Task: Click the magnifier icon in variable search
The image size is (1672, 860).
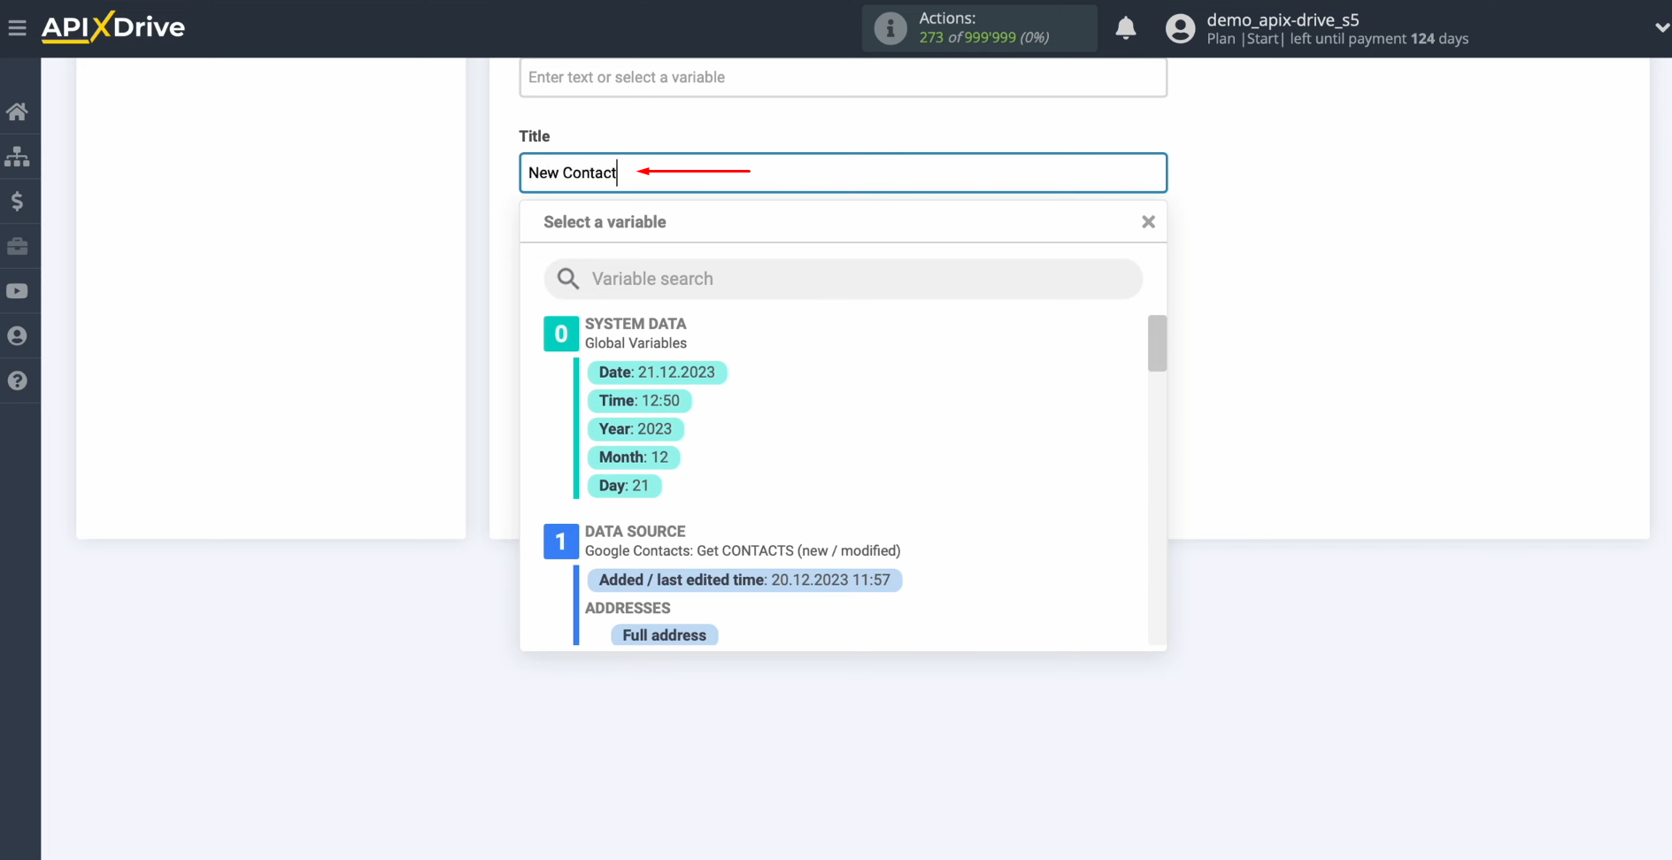Action: click(x=567, y=278)
